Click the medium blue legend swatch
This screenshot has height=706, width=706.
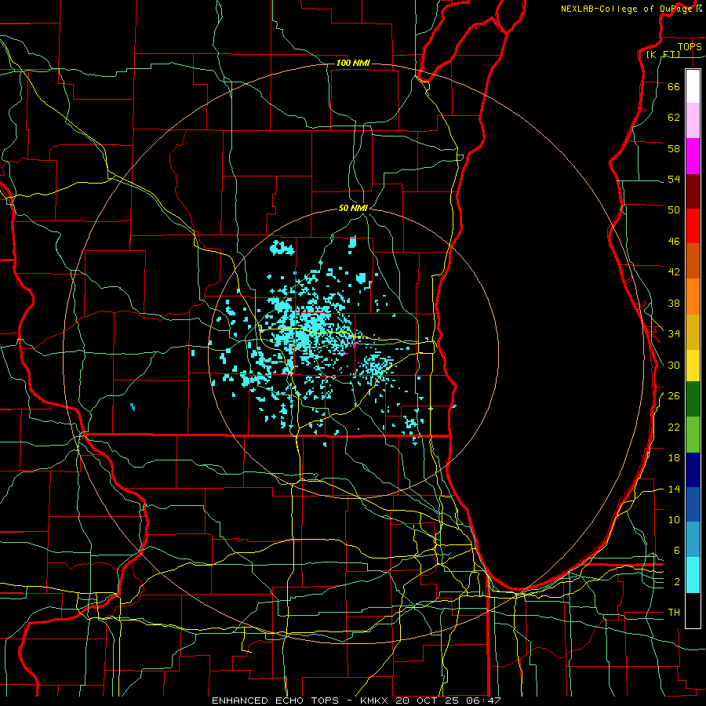click(693, 504)
